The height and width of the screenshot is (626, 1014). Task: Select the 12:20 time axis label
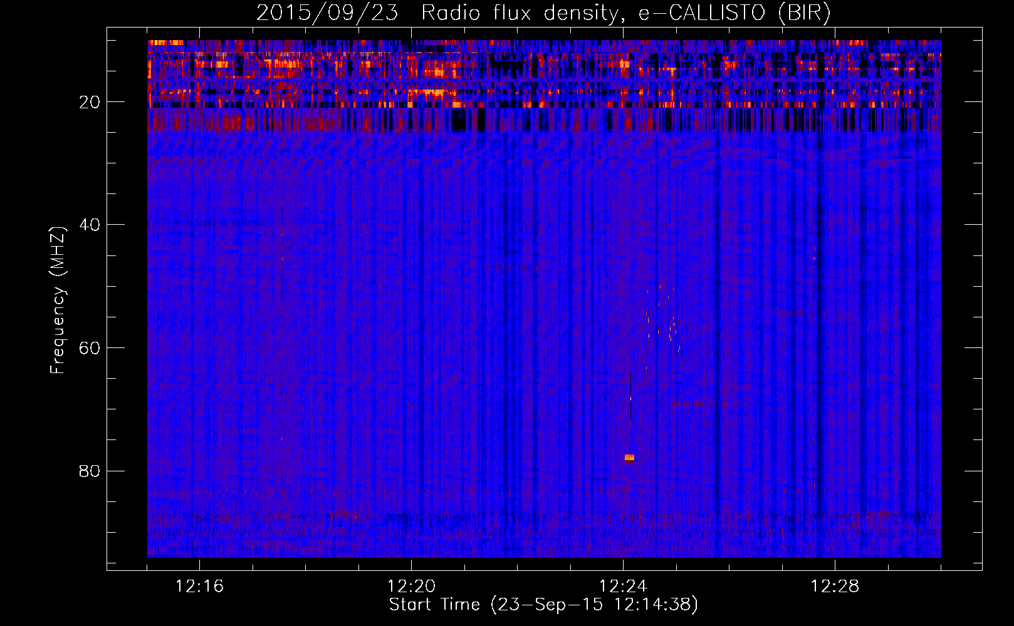click(411, 587)
